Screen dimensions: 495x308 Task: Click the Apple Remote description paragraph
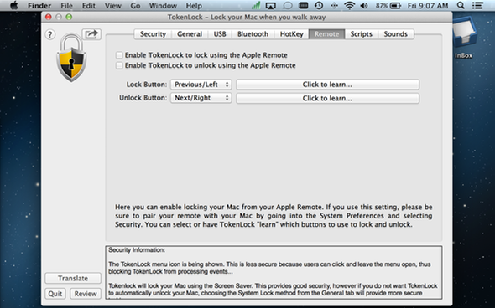pos(274,216)
